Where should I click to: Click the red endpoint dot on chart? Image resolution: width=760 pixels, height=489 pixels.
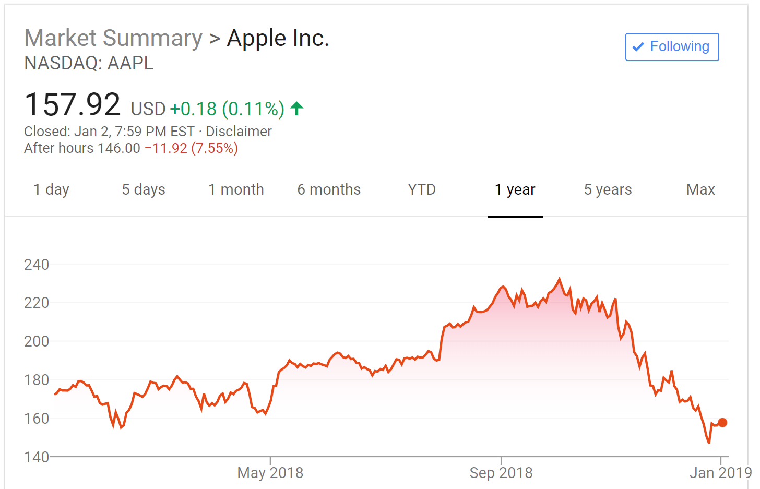click(x=722, y=423)
